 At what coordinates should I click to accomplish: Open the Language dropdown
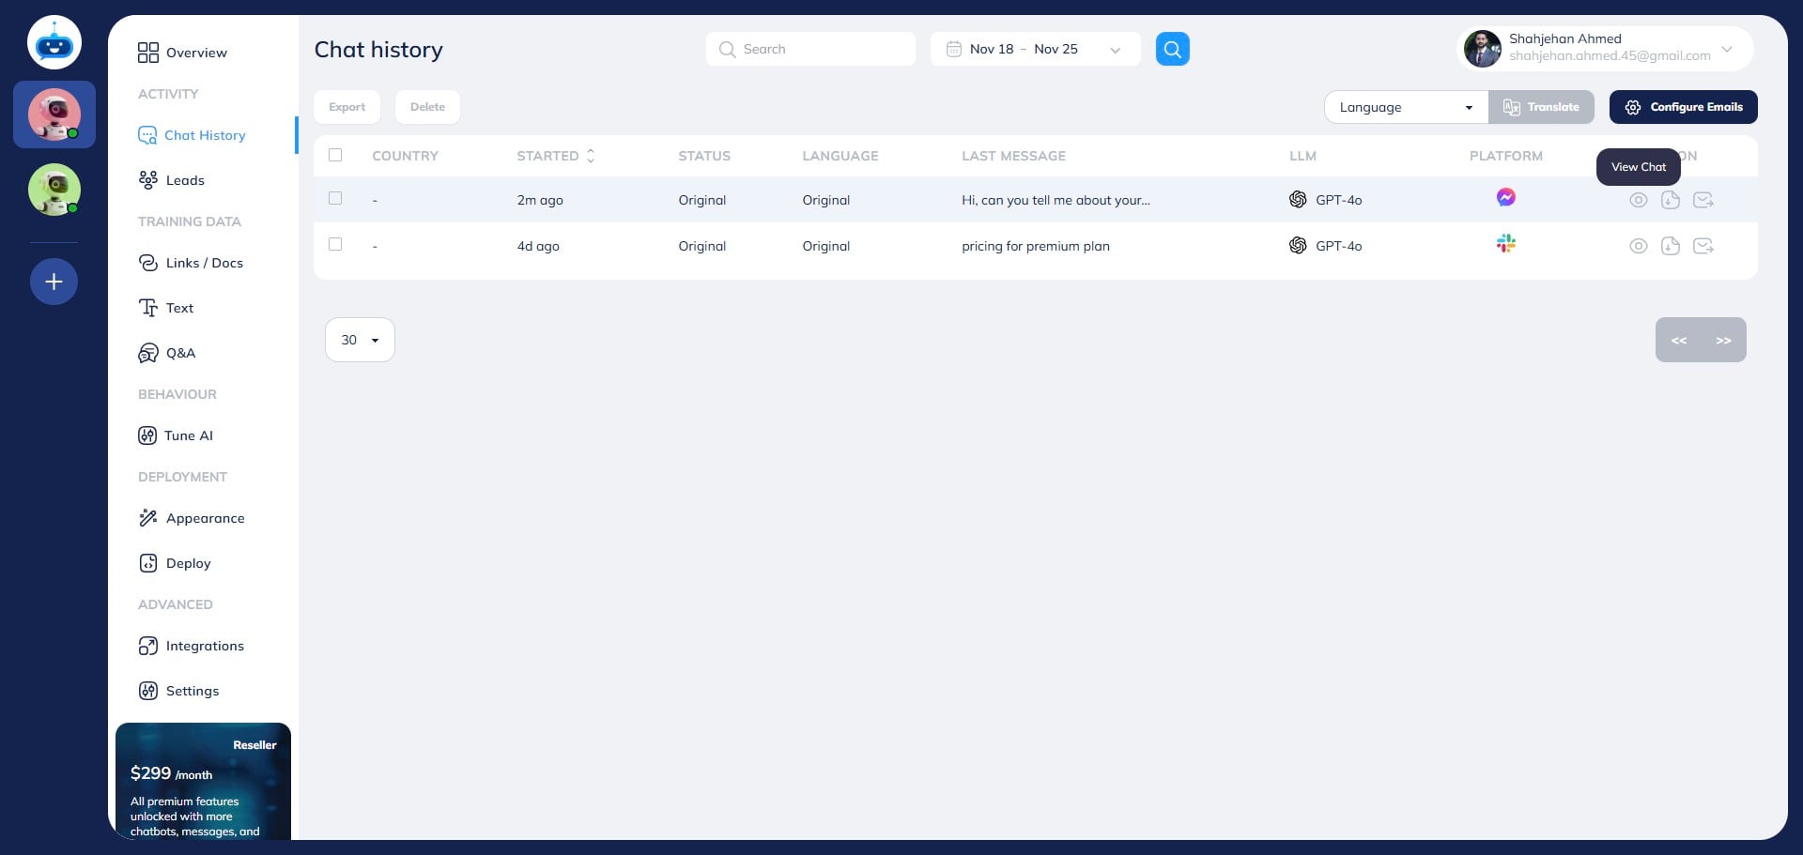[x=1404, y=107]
